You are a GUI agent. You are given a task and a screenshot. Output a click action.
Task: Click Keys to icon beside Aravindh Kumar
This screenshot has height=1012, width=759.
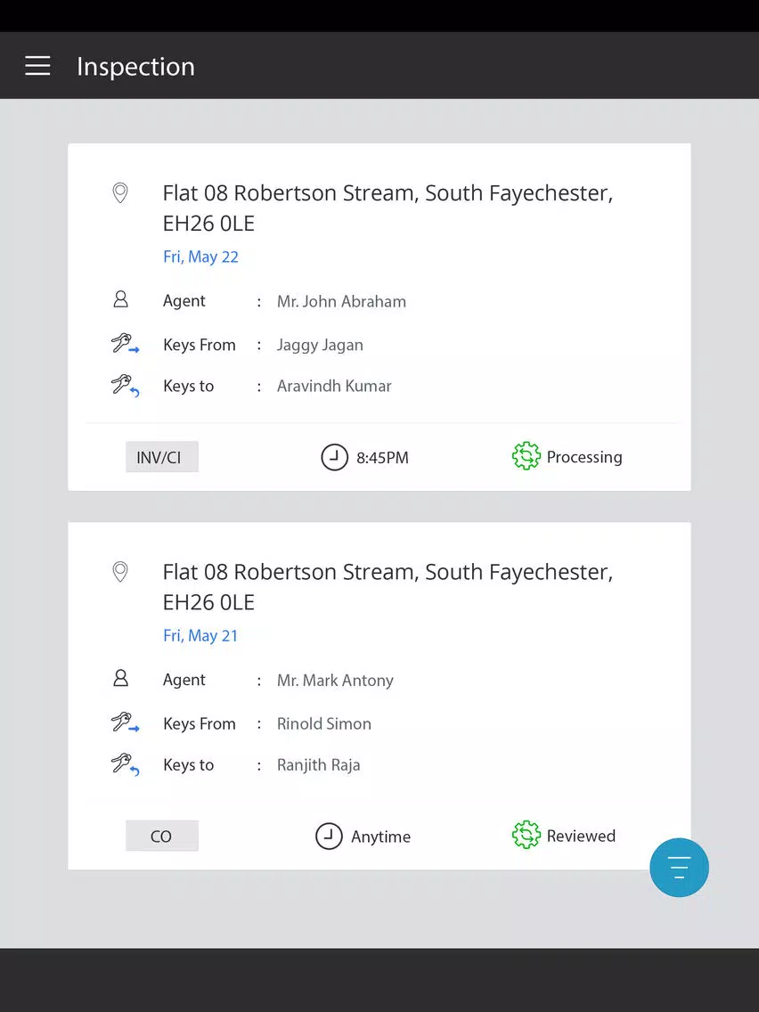[125, 386]
